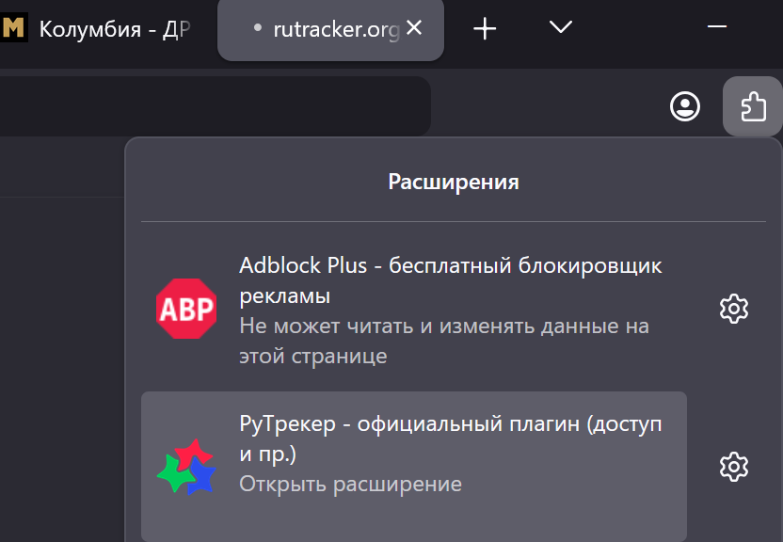Open a new tab with plus icon
The width and height of the screenshot is (783, 542).
[x=485, y=28]
